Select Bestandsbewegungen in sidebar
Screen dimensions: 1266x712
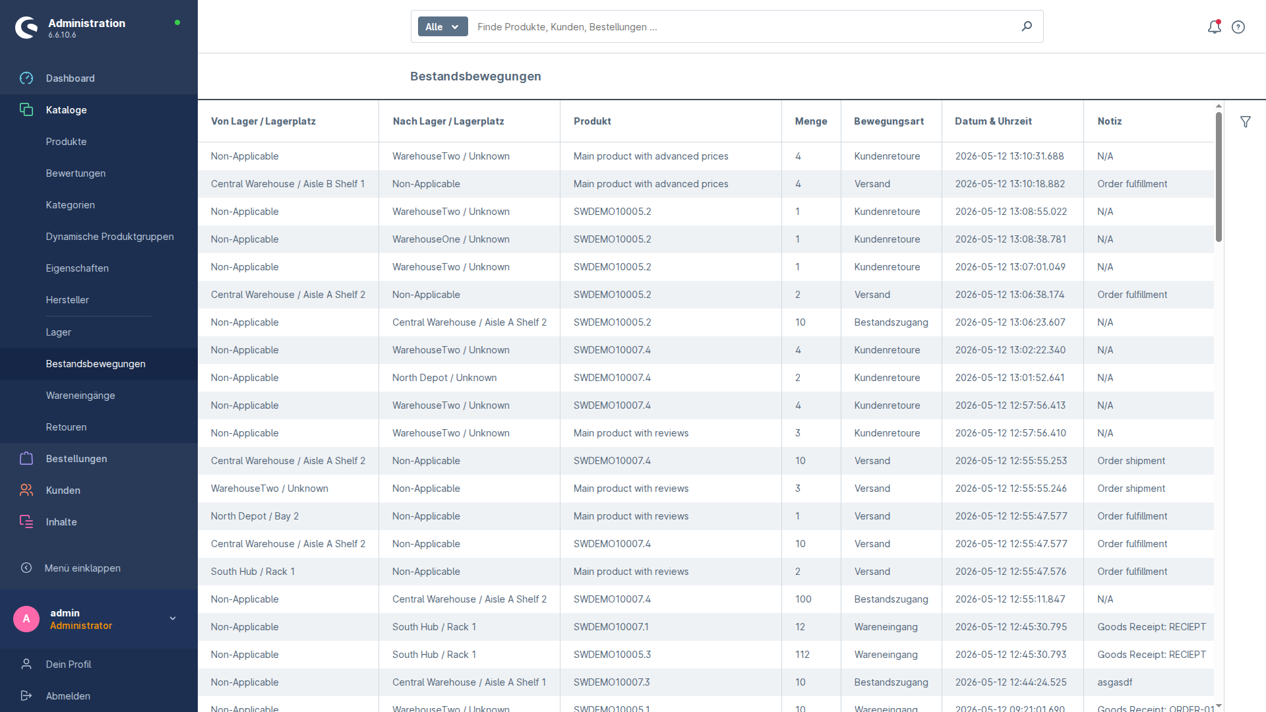coord(96,364)
